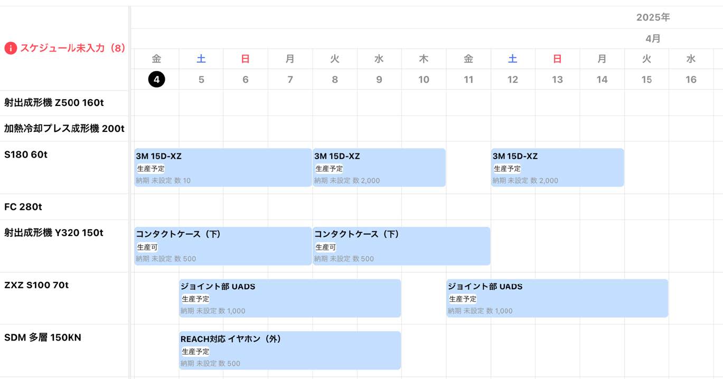This screenshot has width=723, height=379.
Task: Select date 12 in the timeline header
Action: 512,80
